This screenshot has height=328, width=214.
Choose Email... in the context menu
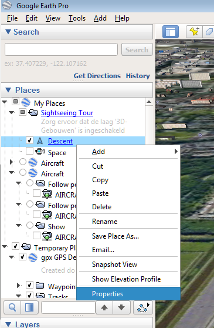pos(128,250)
